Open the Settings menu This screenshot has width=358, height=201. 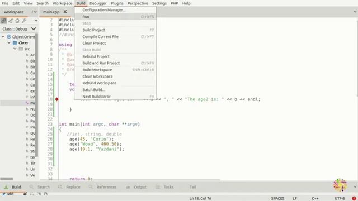point(159,3)
